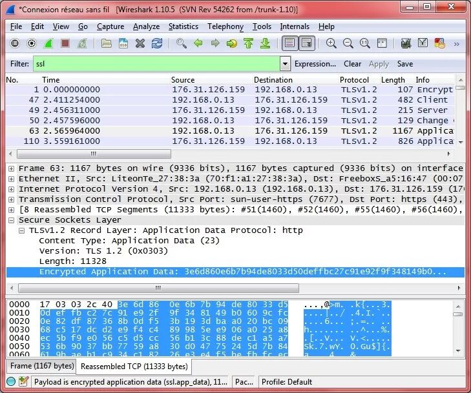Open the Edit menu

pyautogui.click(x=37, y=26)
